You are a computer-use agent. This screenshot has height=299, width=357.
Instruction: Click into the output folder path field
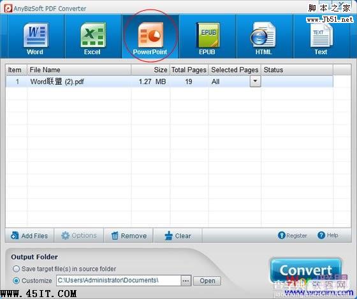[x=119, y=281]
